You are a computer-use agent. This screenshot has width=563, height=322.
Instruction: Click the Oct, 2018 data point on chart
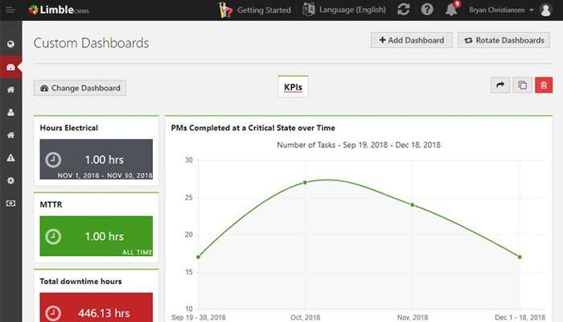[x=305, y=183]
